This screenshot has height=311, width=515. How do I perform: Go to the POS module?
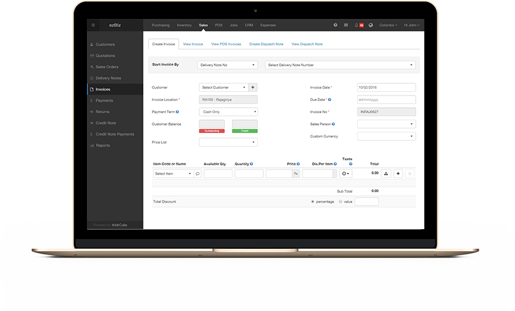[219, 25]
